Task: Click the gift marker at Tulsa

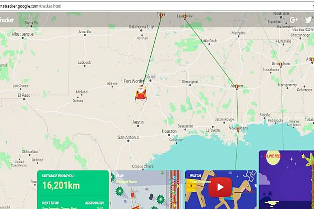Action: pyautogui.click(x=161, y=15)
